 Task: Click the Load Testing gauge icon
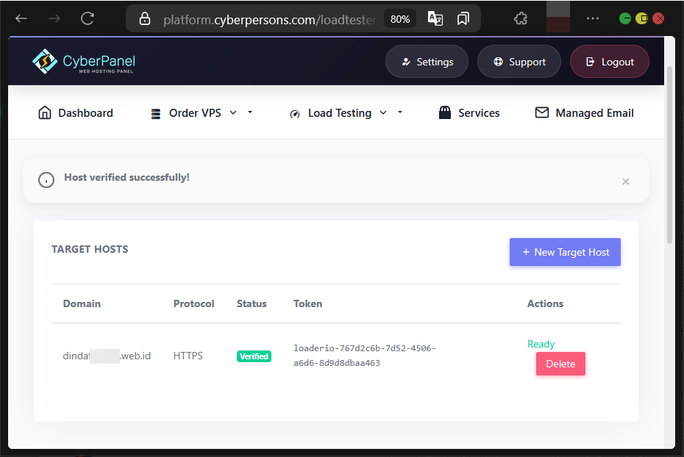pos(295,114)
